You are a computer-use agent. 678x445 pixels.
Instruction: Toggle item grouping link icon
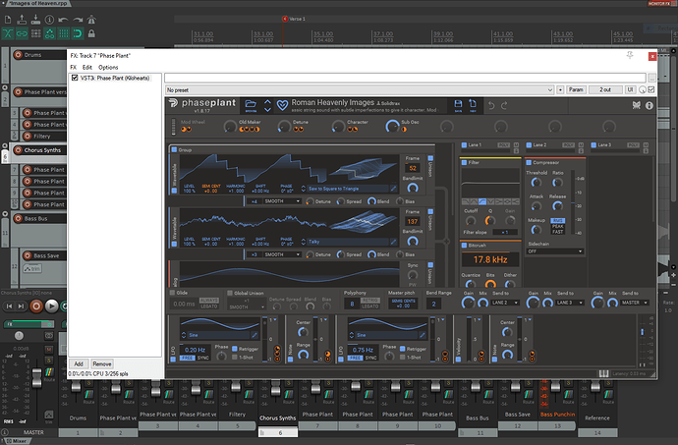point(22,33)
